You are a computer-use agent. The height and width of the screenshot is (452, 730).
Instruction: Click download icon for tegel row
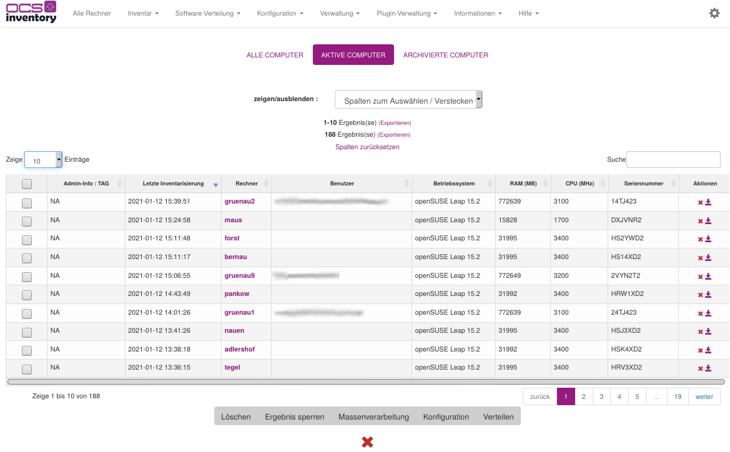tap(709, 368)
